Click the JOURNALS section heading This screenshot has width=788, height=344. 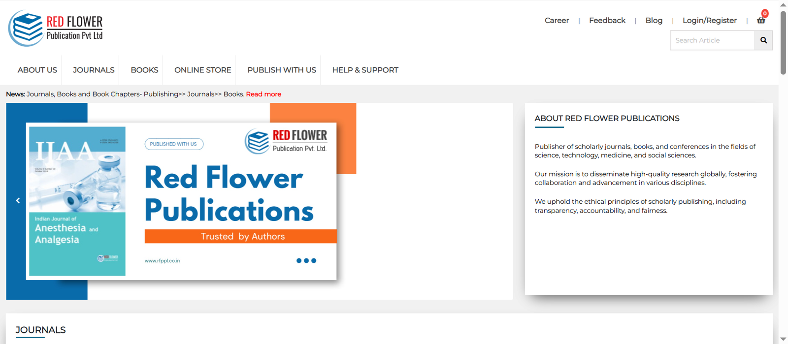pos(40,330)
